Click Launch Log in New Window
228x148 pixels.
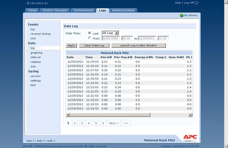pos(138,45)
